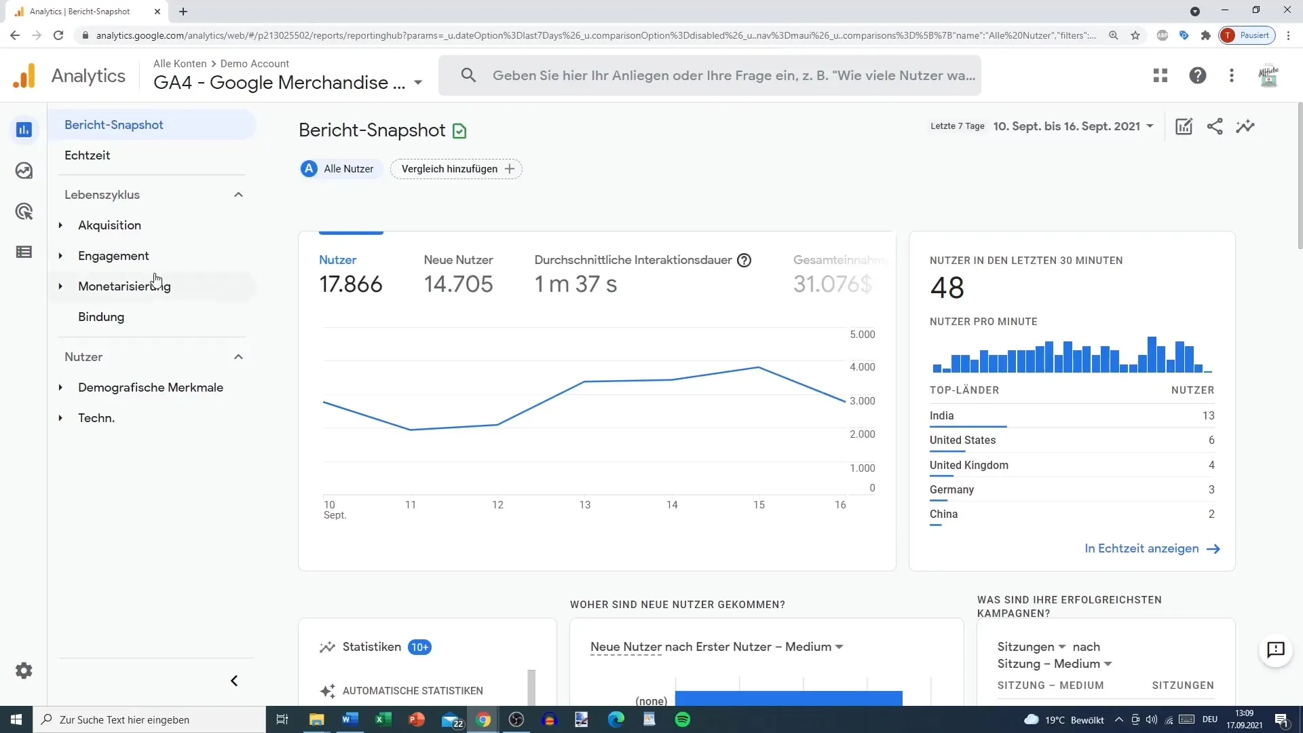This screenshot has height=733, width=1303.
Task: Click the browser reload icon
Action: click(58, 35)
